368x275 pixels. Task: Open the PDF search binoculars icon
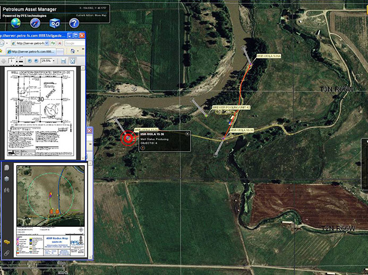(x=6, y=190)
